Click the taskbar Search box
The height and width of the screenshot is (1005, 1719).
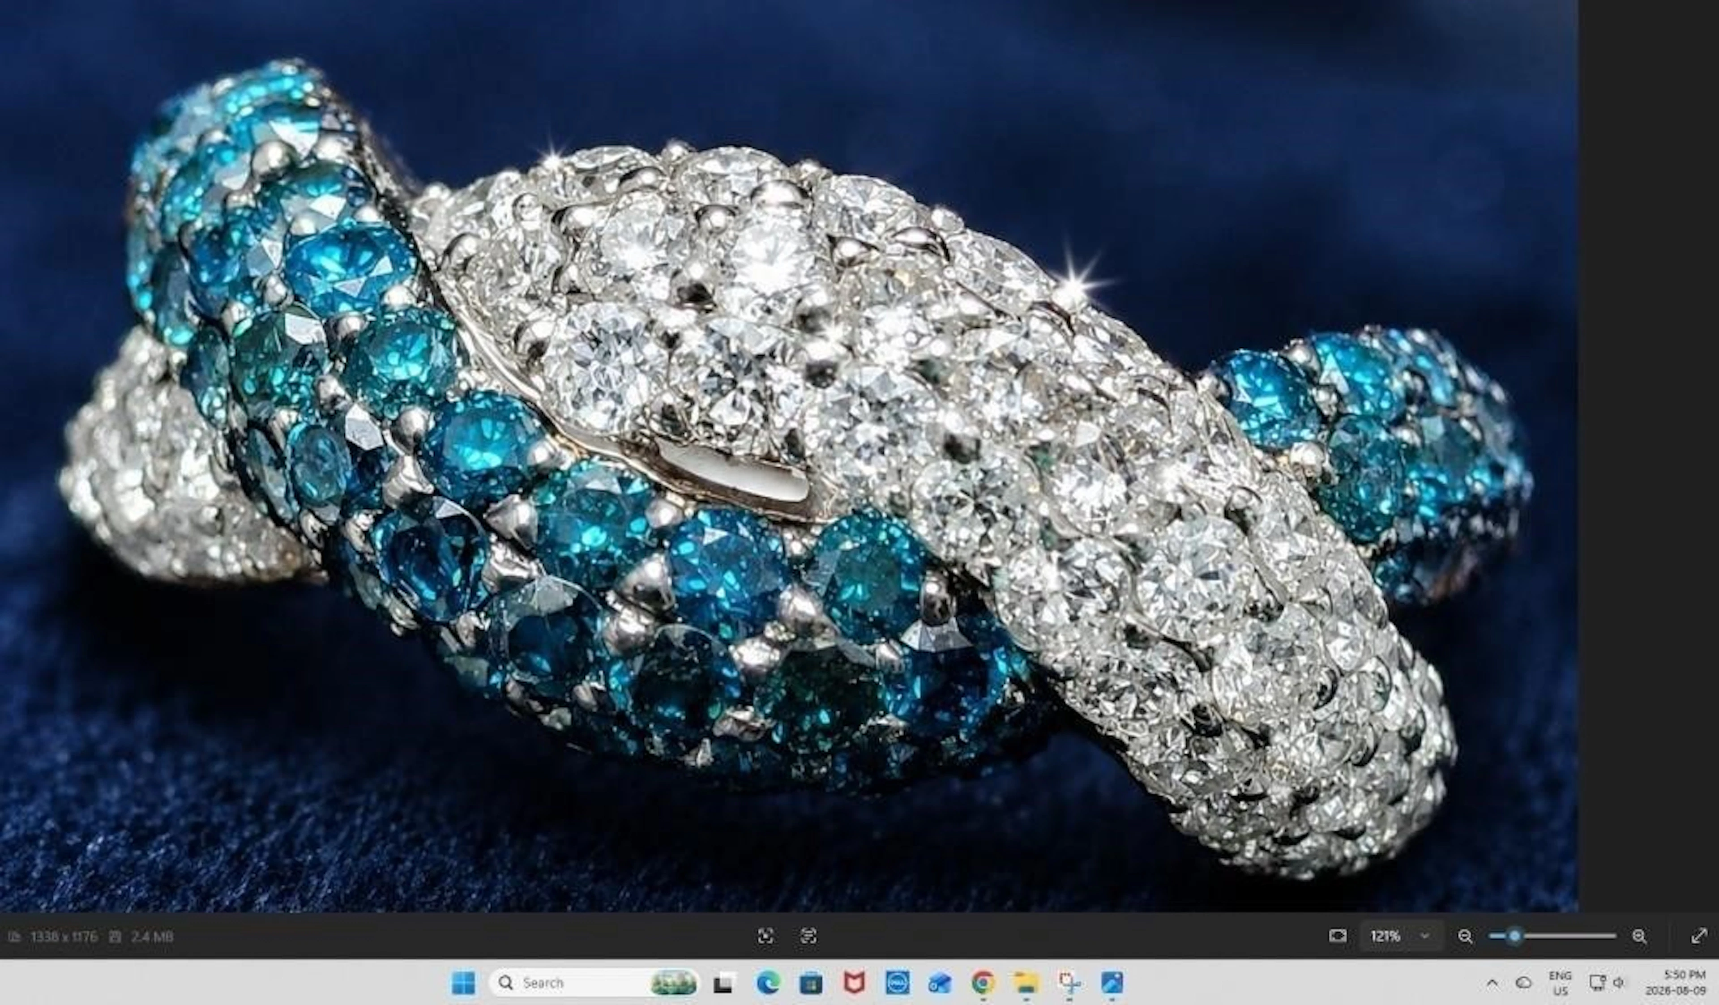pyautogui.click(x=594, y=983)
